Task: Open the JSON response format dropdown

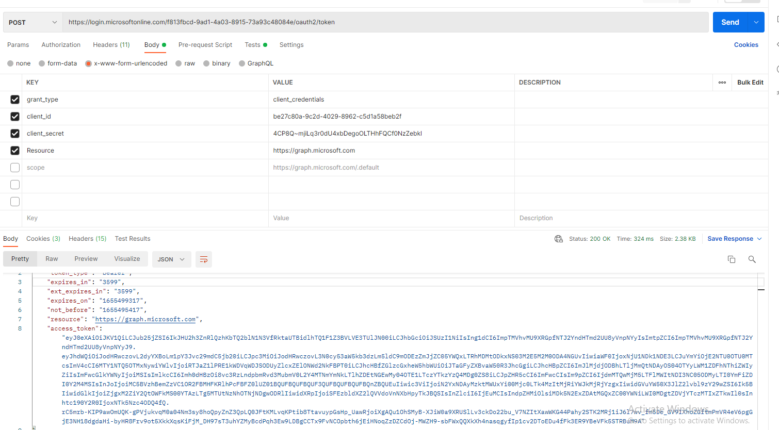Action: point(171,259)
